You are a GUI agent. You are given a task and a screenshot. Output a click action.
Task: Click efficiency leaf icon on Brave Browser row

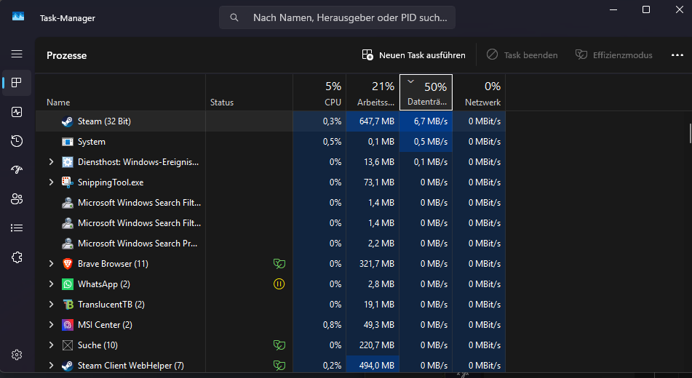pos(279,264)
